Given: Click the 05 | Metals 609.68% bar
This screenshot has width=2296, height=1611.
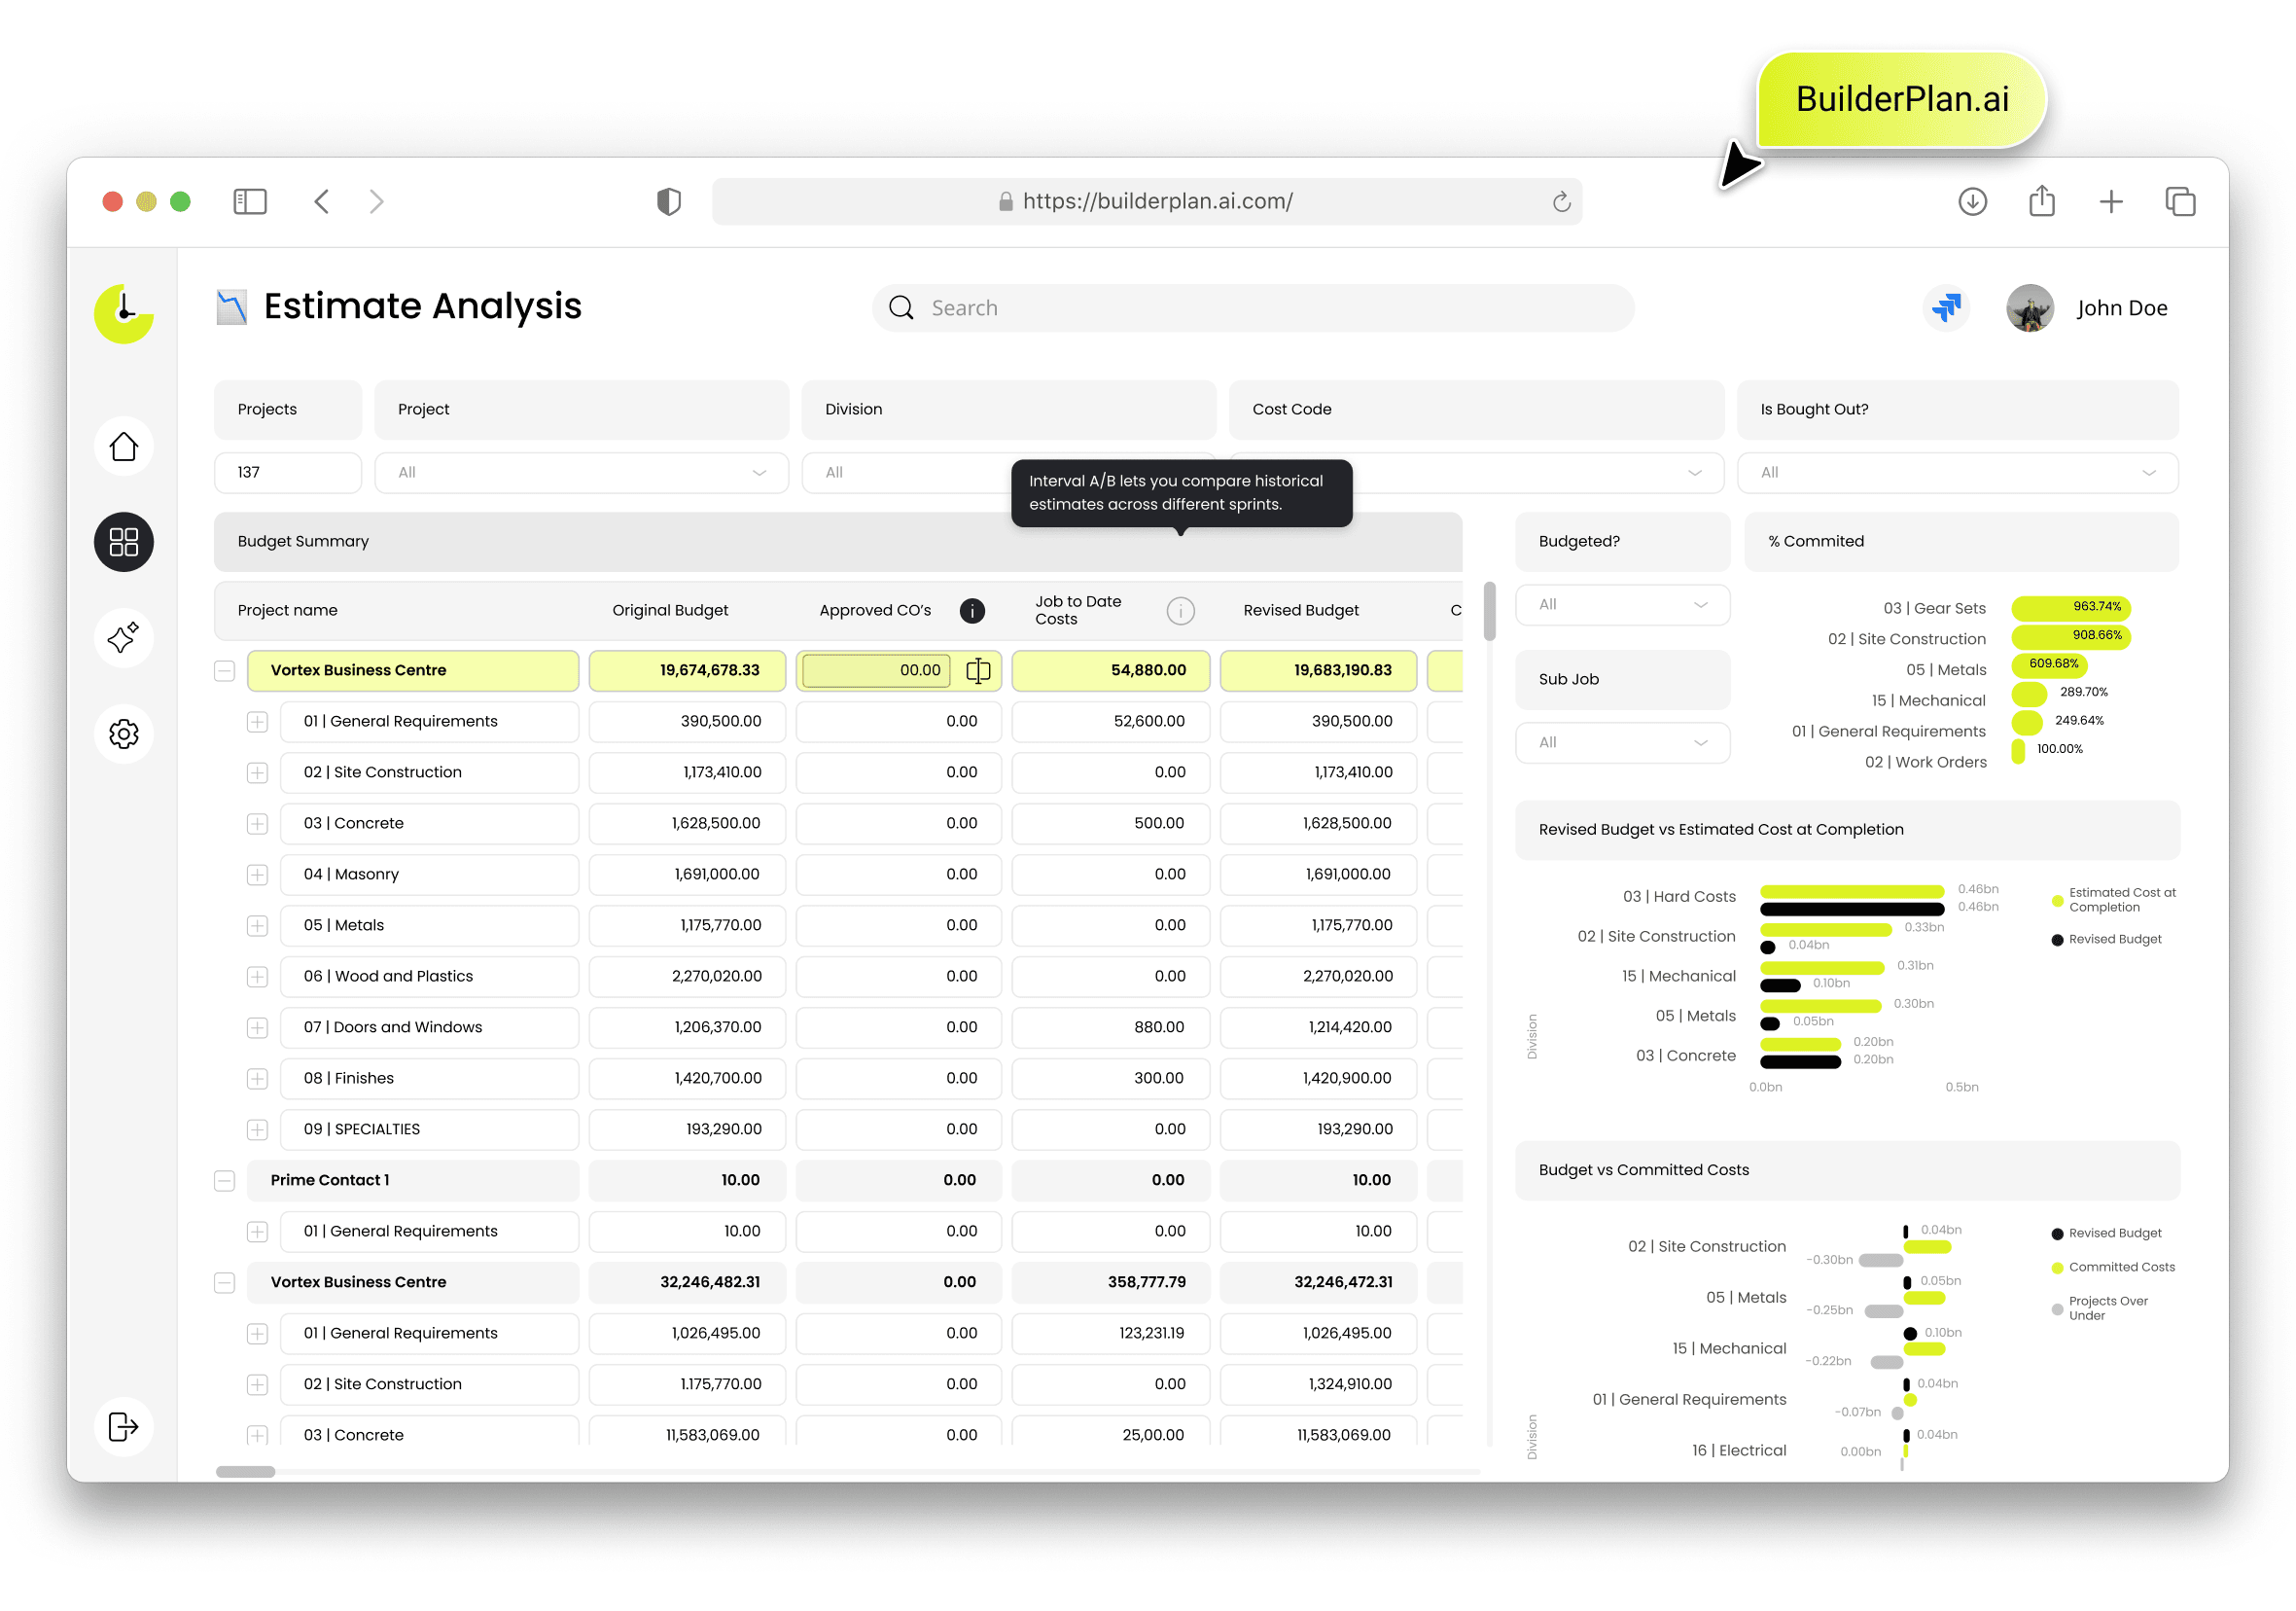Looking at the screenshot, I should (x=2049, y=664).
